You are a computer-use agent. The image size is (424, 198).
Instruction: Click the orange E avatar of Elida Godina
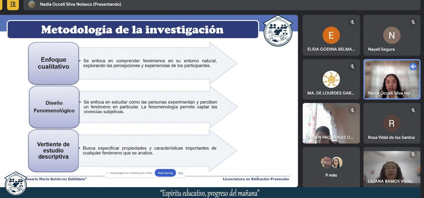click(331, 35)
